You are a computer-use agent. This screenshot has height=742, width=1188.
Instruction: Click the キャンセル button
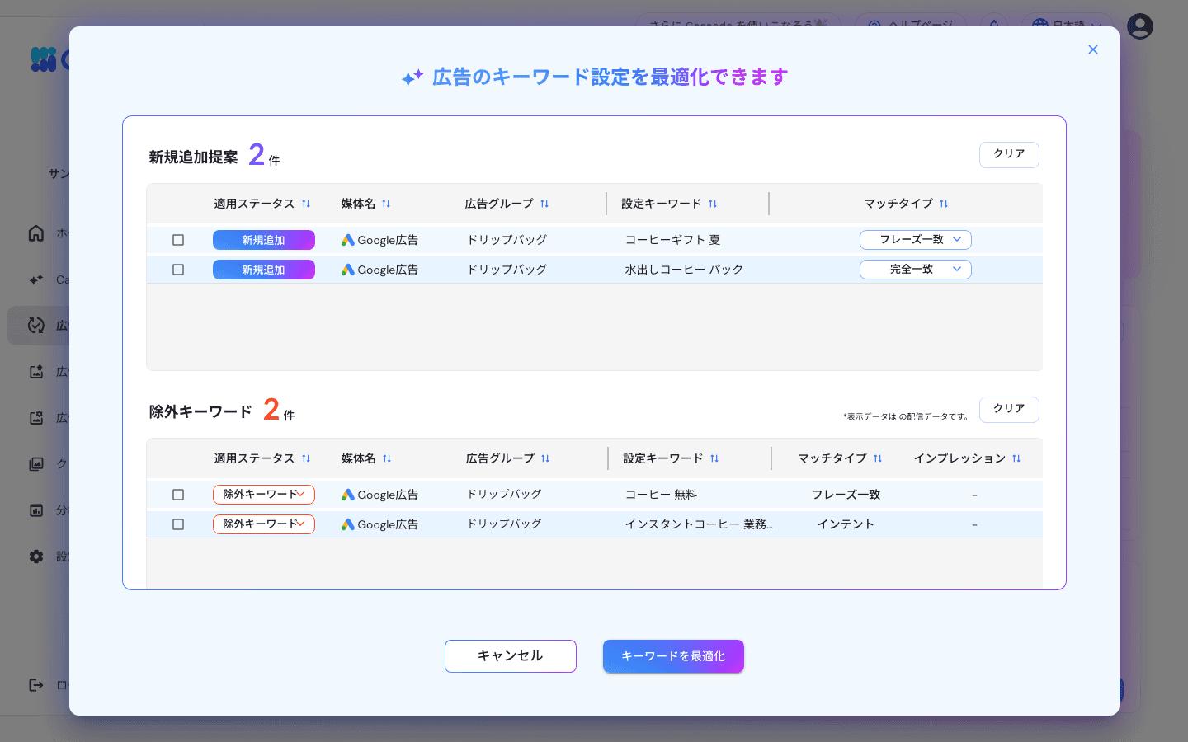[511, 656]
